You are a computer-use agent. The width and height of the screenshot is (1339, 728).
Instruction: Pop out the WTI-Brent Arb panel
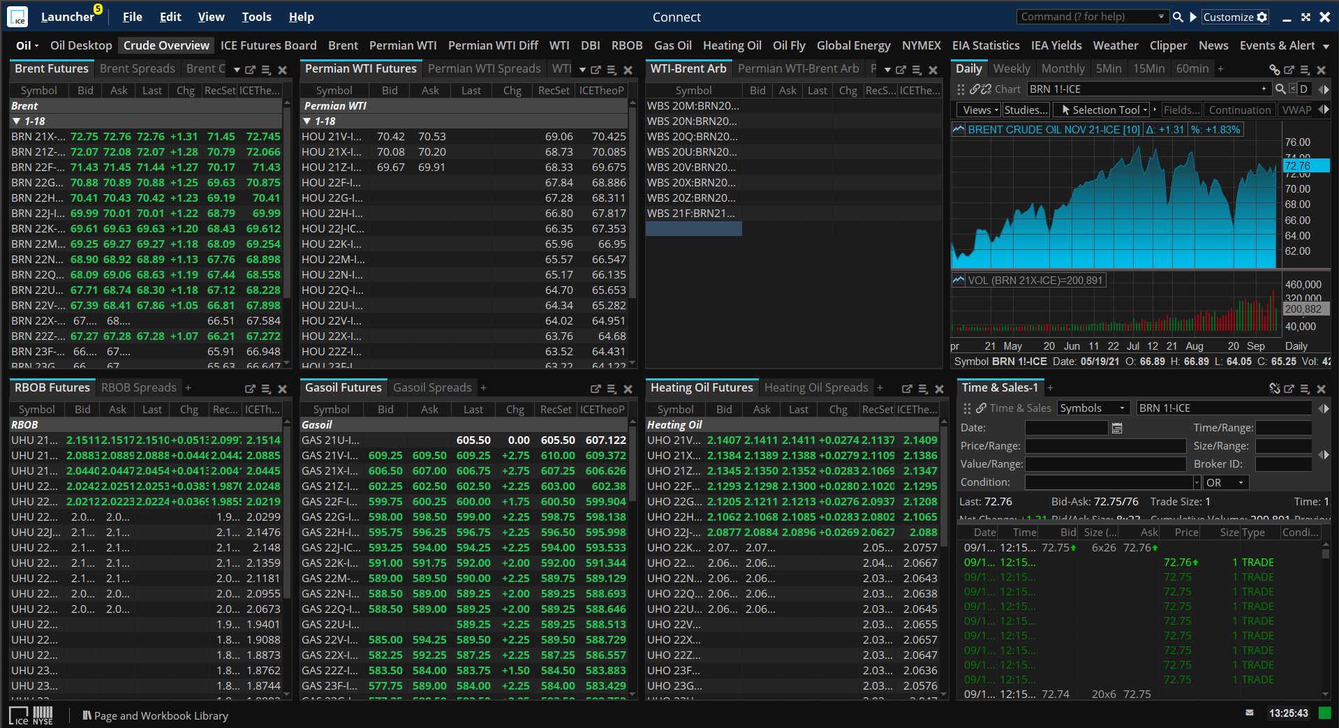tap(901, 70)
